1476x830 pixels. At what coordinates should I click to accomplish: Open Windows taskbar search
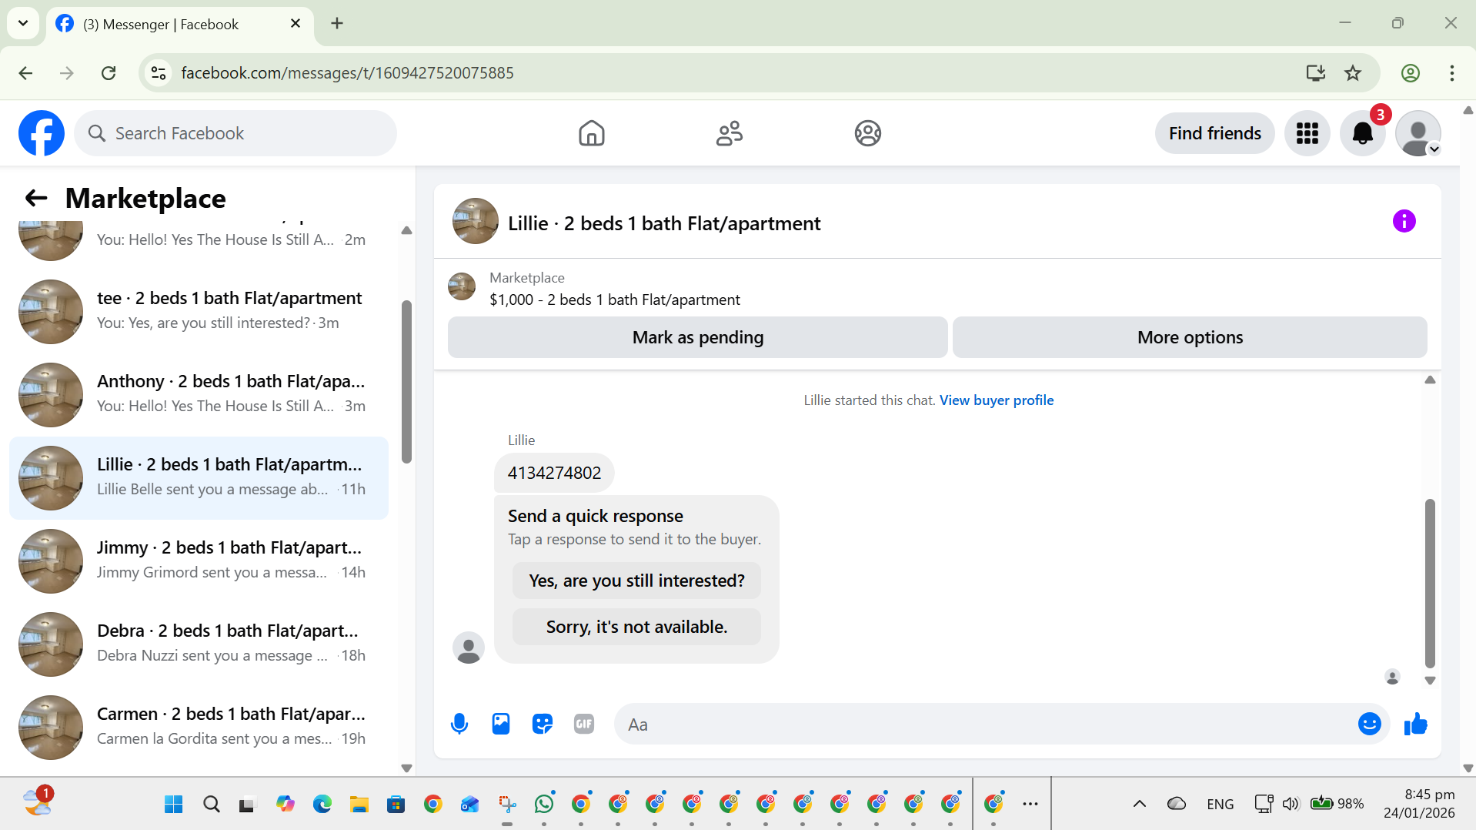[211, 804]
